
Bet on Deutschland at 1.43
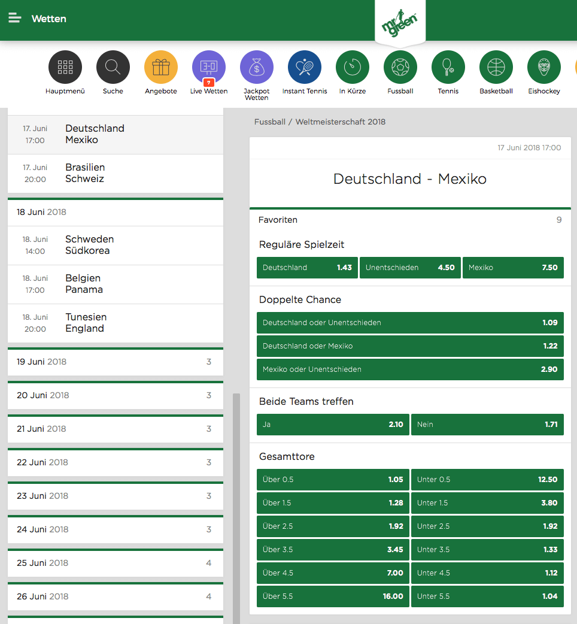[x=307, y=268]
